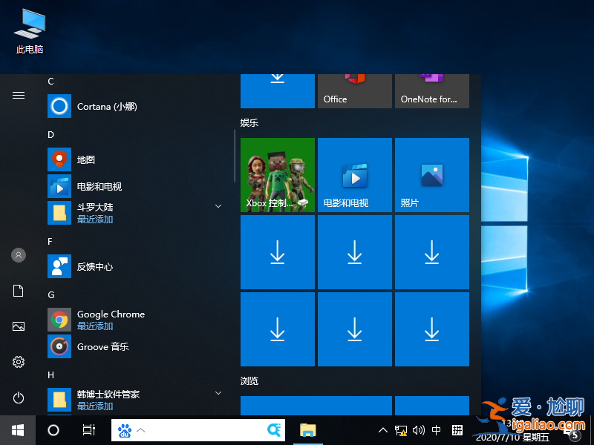Open the power options button
This screenshot has width=594, height=445.
(x=19, y=398)
